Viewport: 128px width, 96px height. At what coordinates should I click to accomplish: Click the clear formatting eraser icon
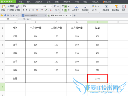point(51,10)
